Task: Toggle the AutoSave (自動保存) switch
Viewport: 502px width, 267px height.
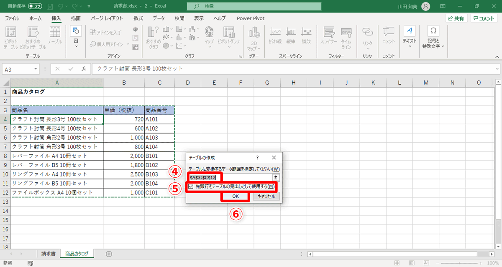Action: point(35,6)
